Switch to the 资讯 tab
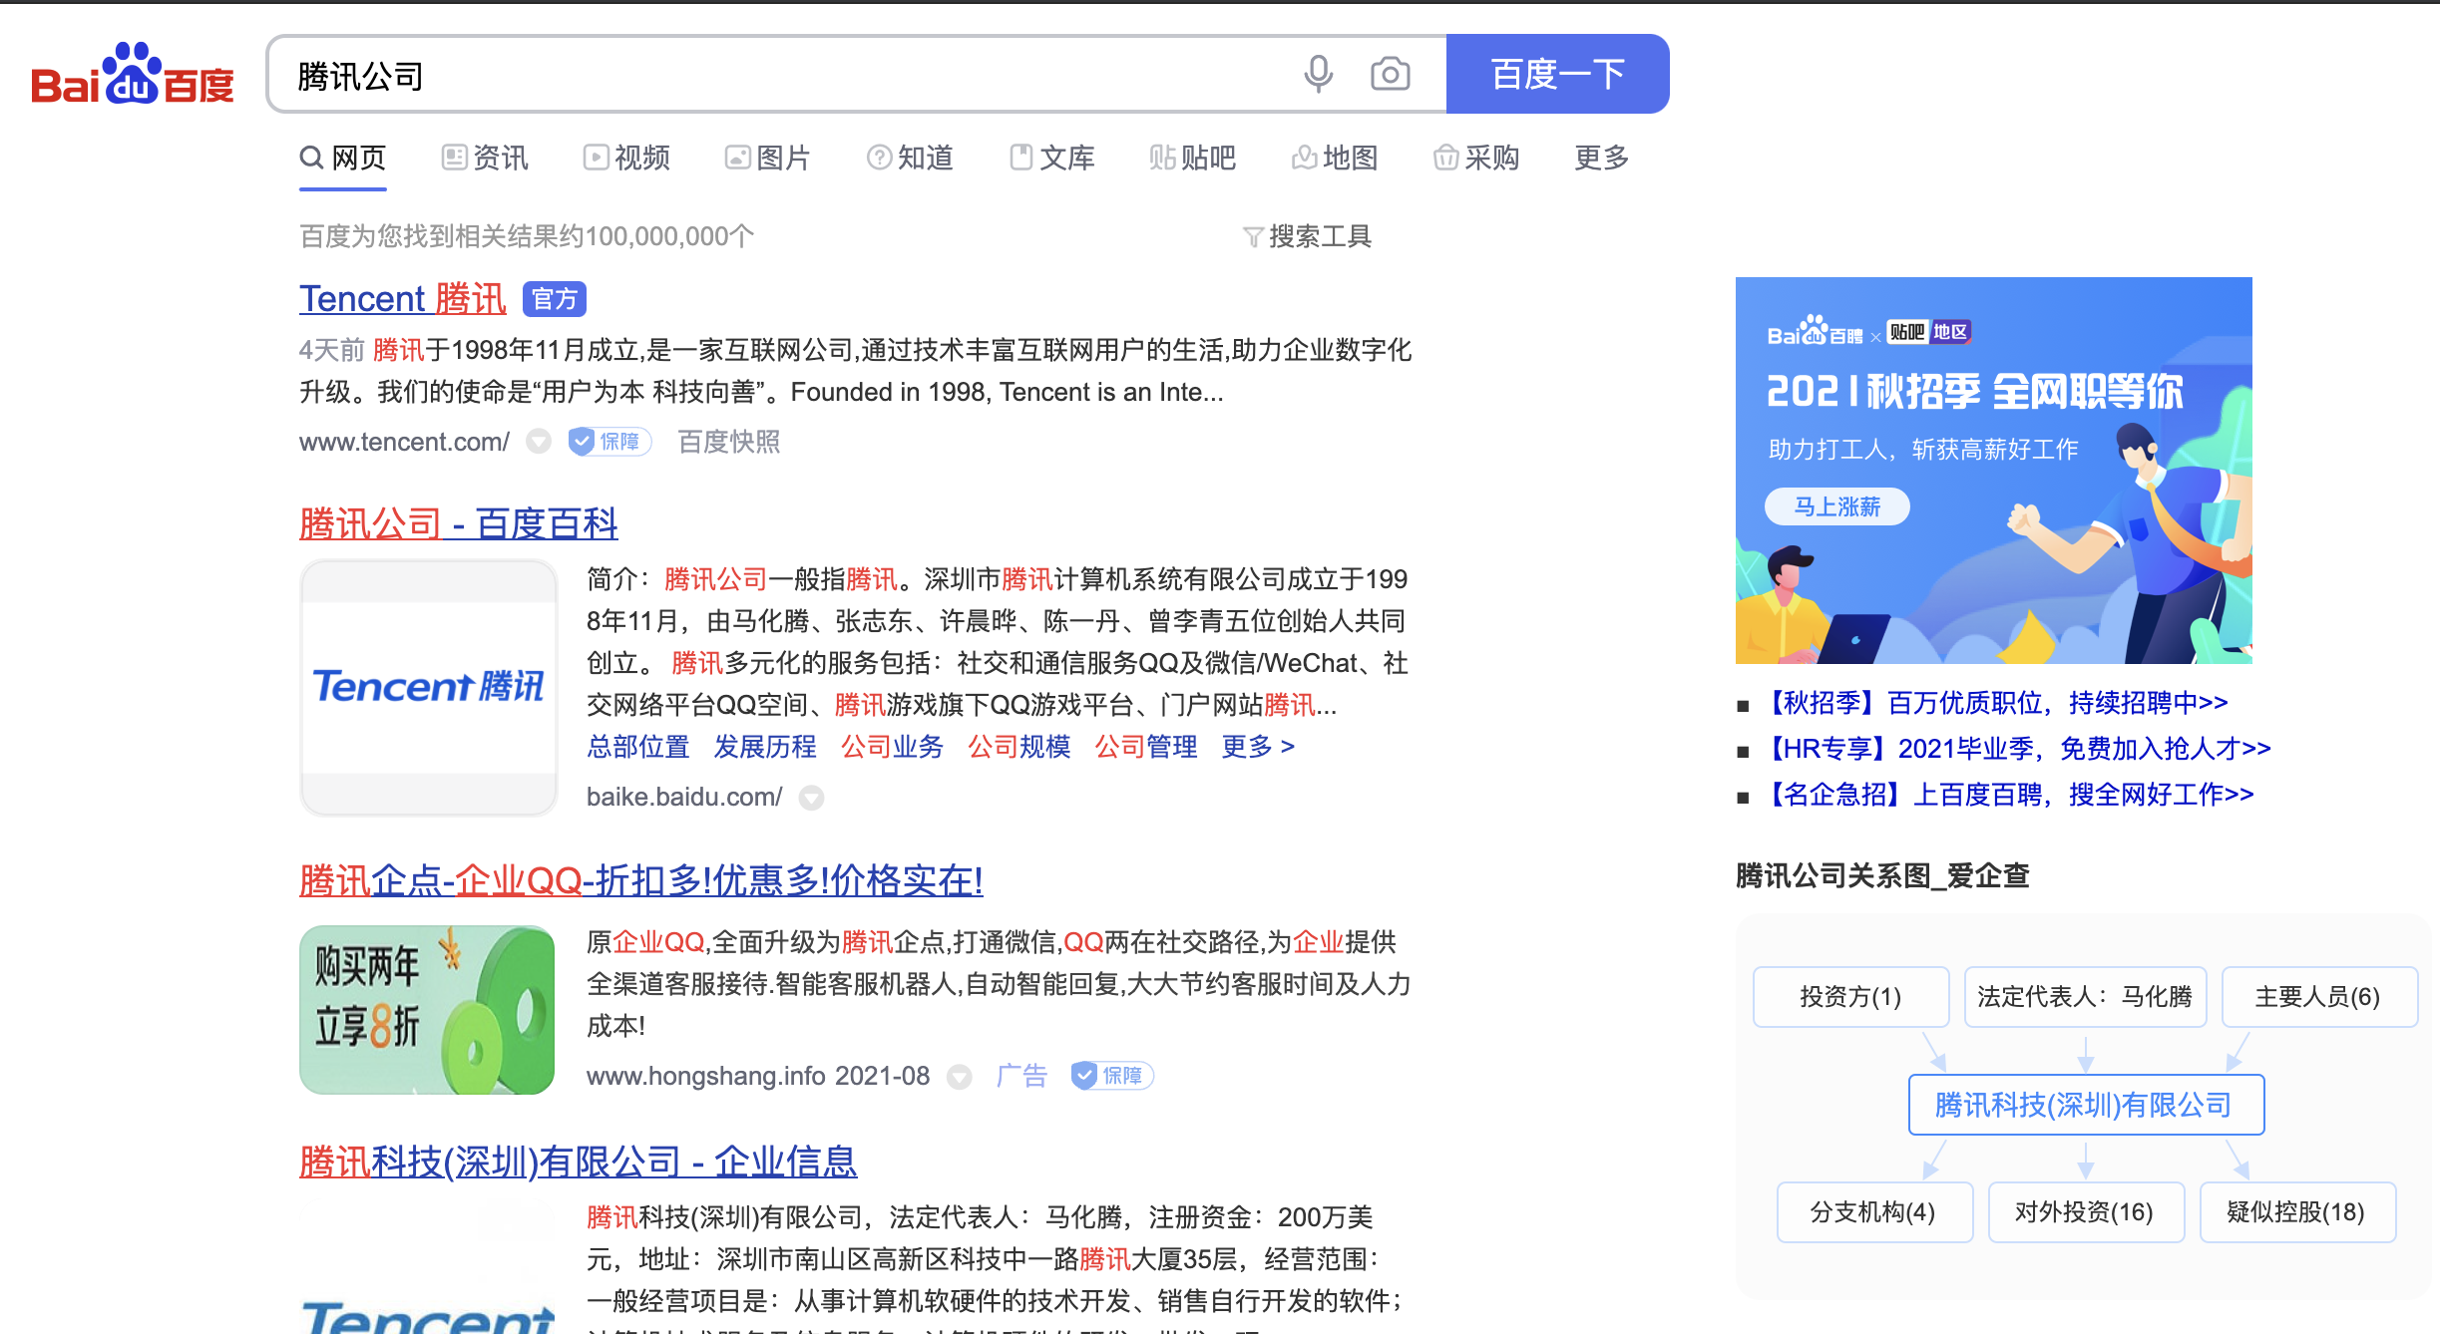This screenshot has height=1334, width=2440. click(485, 158)
